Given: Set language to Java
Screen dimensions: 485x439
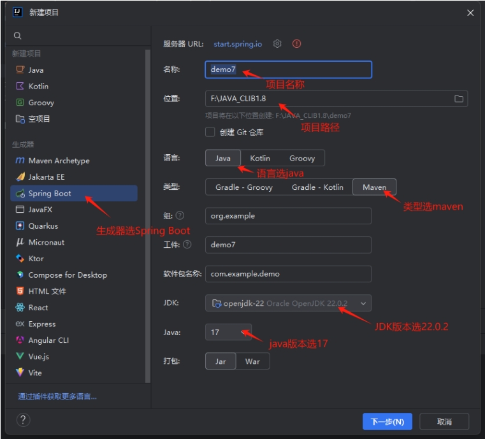Looking at the screenshot, I should pos(223,158).
